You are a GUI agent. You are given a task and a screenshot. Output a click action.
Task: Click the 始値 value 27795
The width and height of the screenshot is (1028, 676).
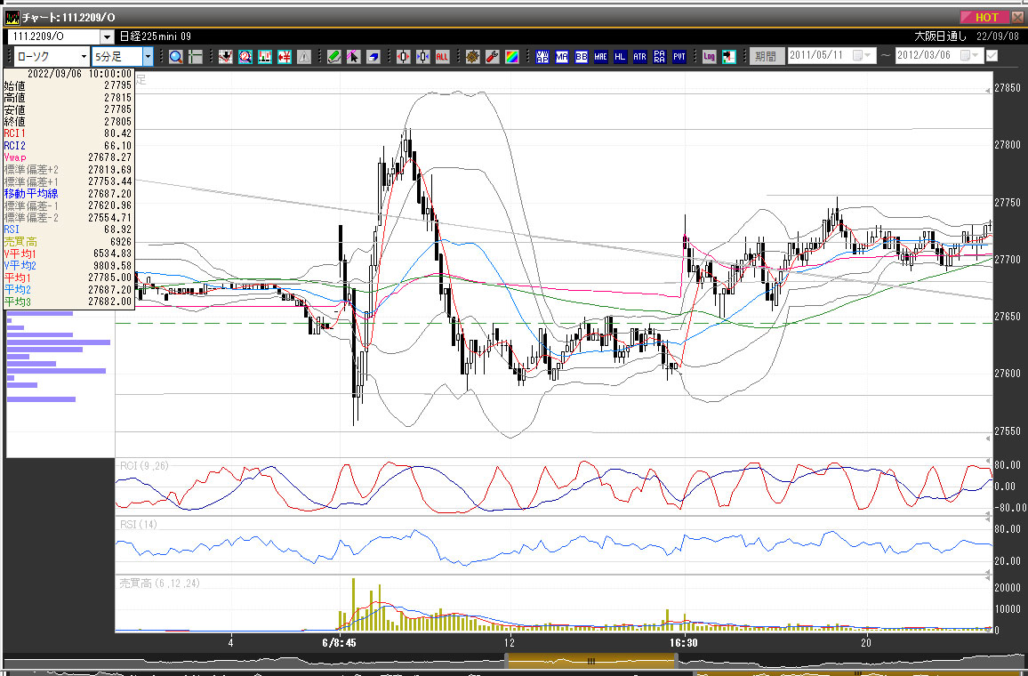pyautogui.click(x=117, y=85)
